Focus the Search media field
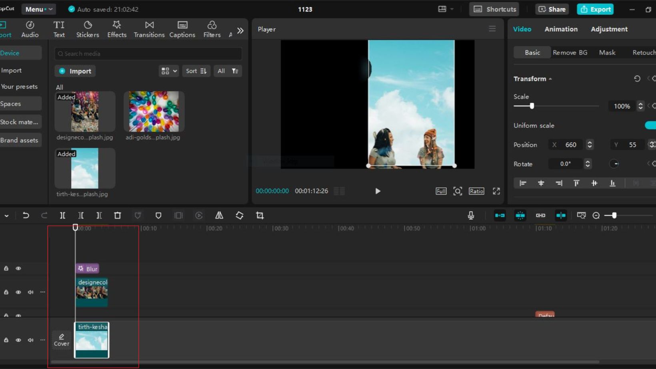Viewport: 656px width, 369px height. (x=148, y=54)
